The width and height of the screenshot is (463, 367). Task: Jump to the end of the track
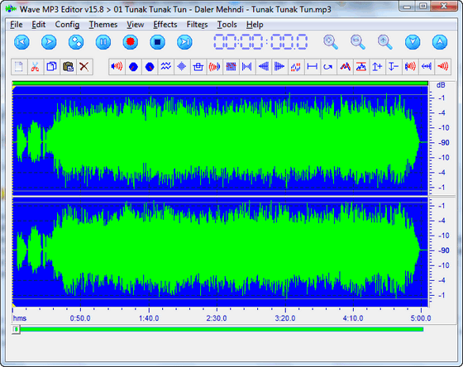[184, 42]
